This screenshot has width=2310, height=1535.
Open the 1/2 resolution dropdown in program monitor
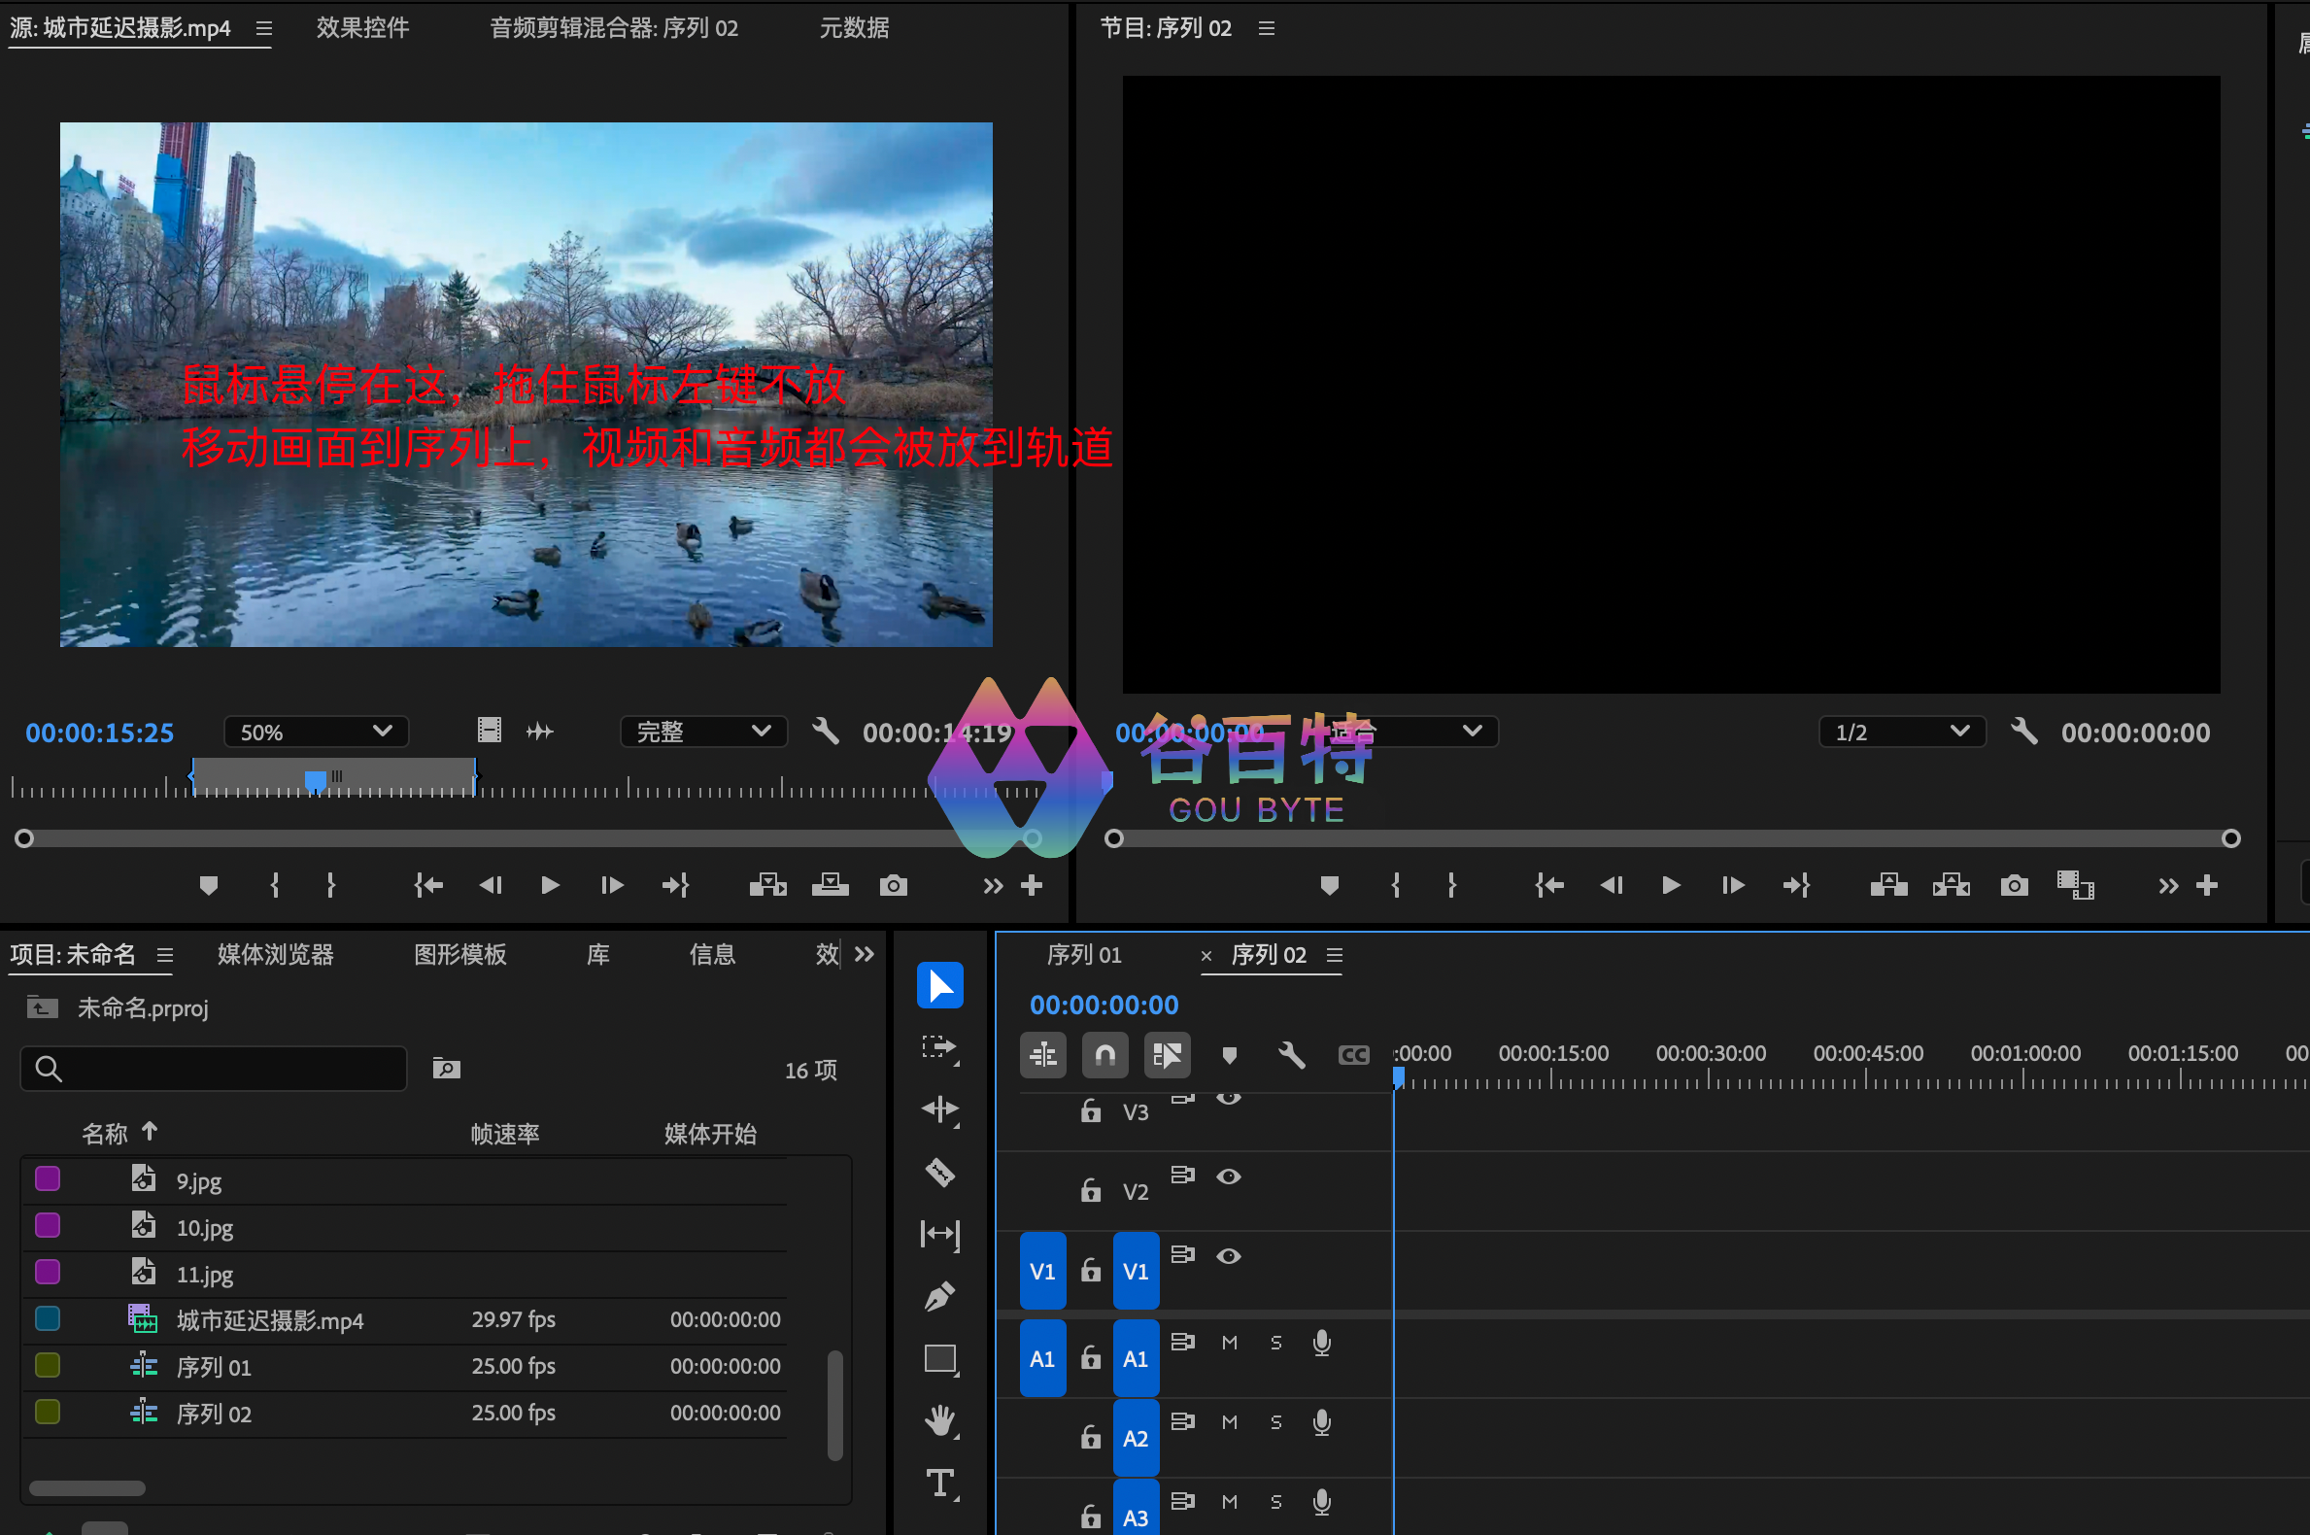click(x=1901, y=732)
